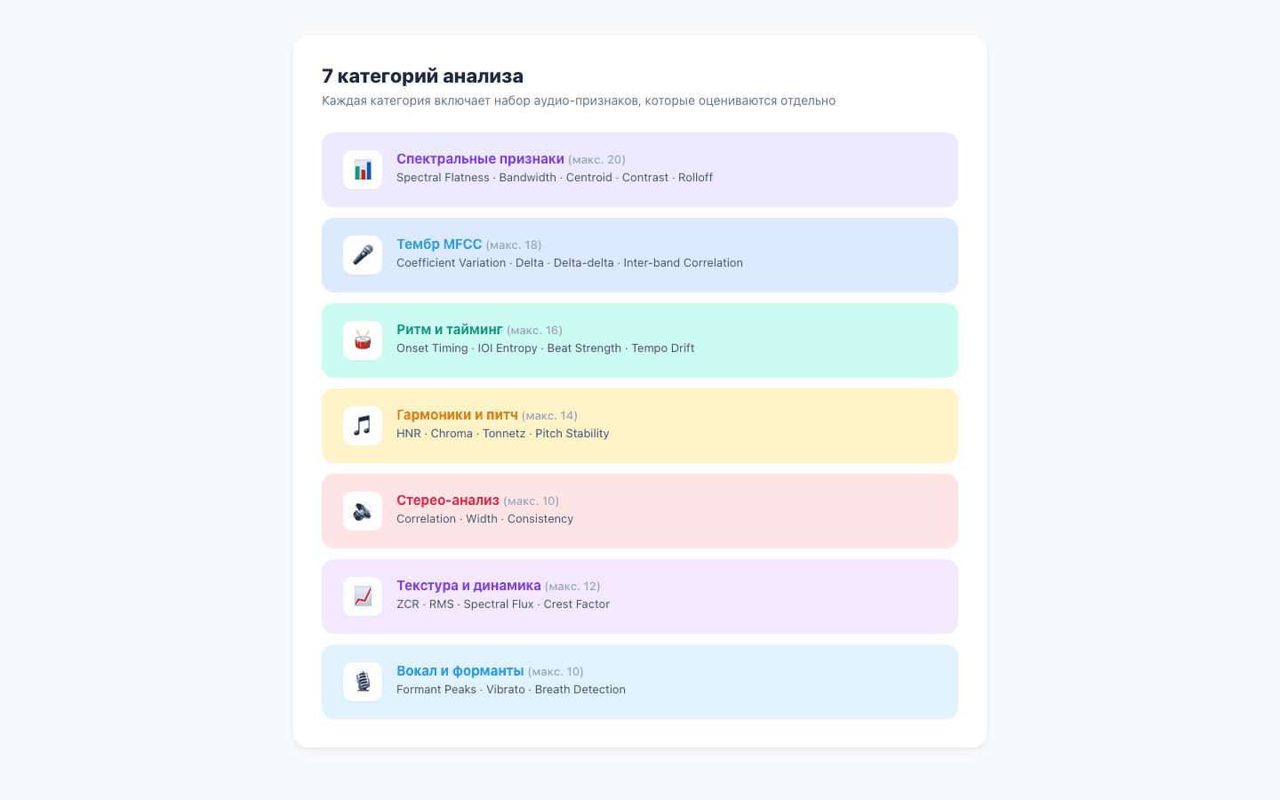This screenshot has height=800, width=1280.
Task: Click the music notes icon for Гармоники и питч
Action: coord(363,426)
